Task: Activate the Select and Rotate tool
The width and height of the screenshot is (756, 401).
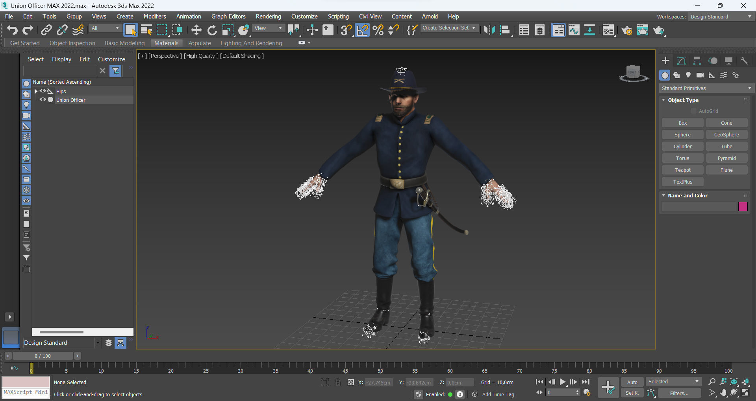Action: click(212, 30)
